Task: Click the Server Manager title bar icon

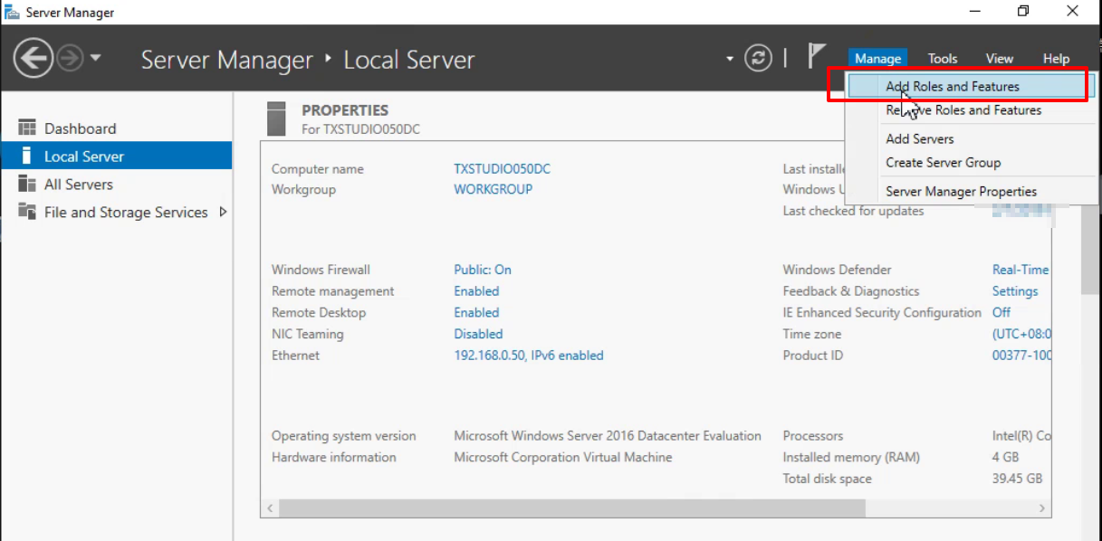Action: (13, 12)
